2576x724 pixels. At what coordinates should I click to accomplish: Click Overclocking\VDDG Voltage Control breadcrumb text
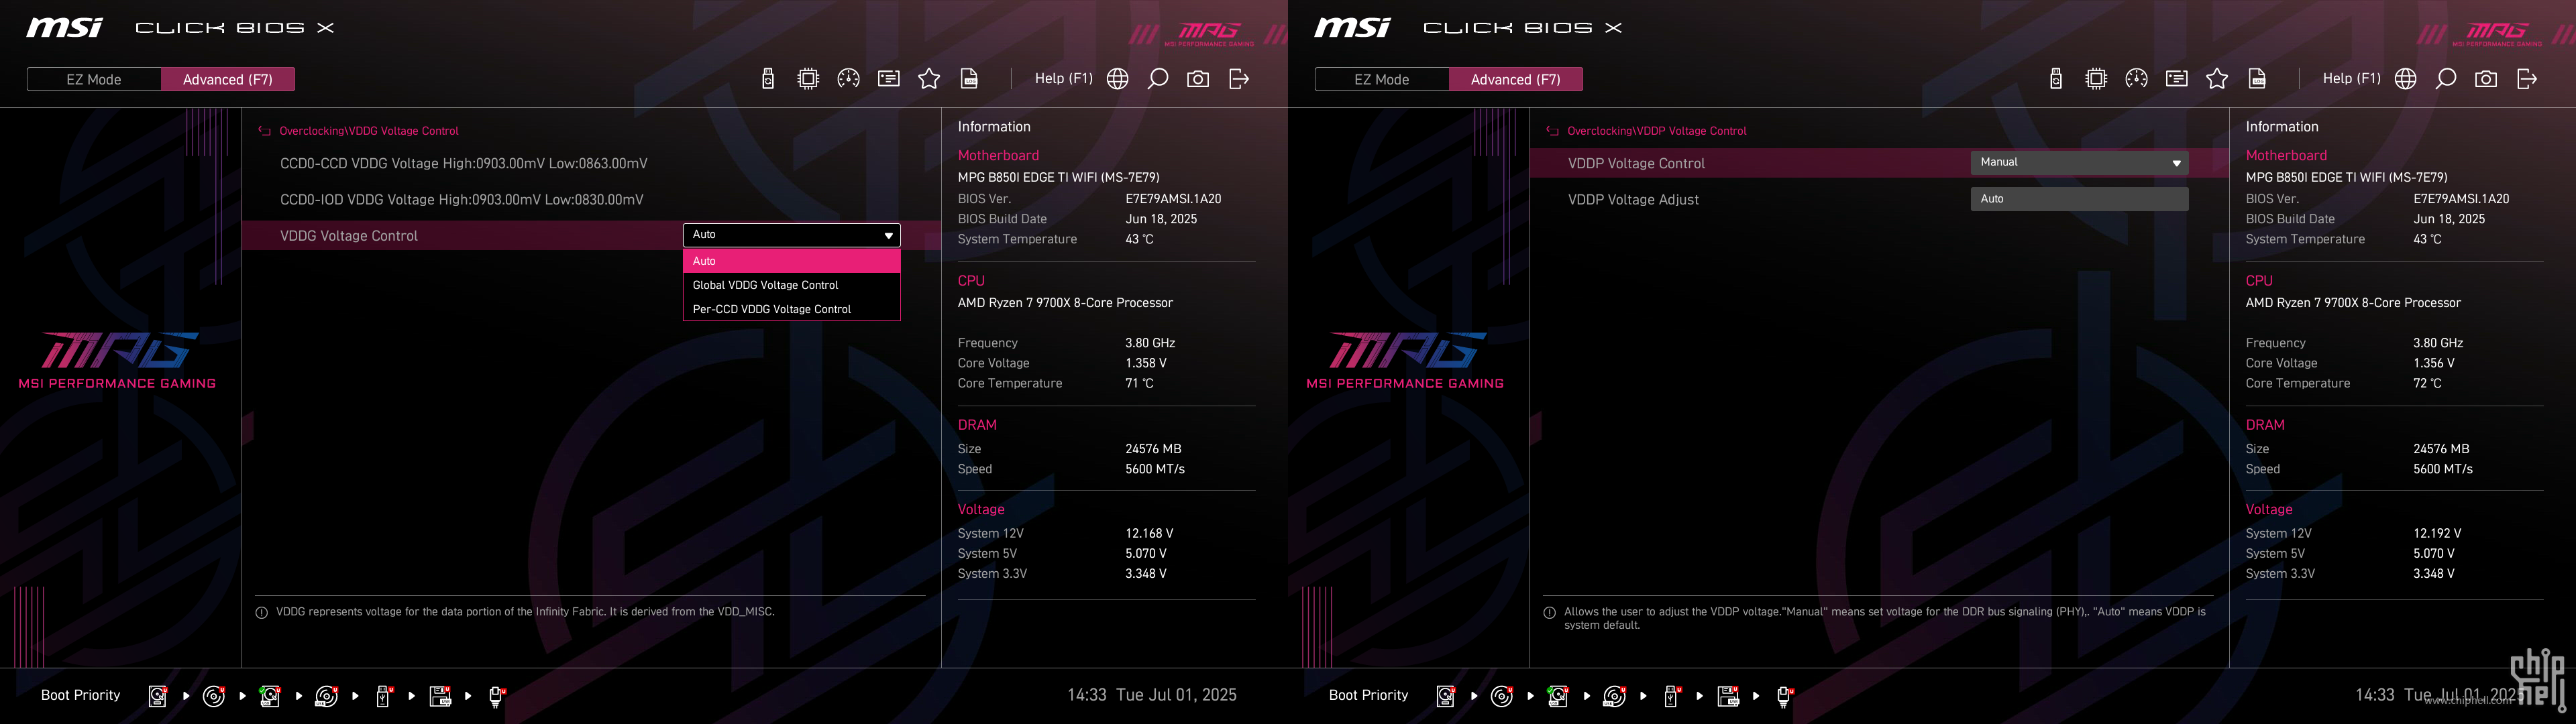[x=369, y=131]
